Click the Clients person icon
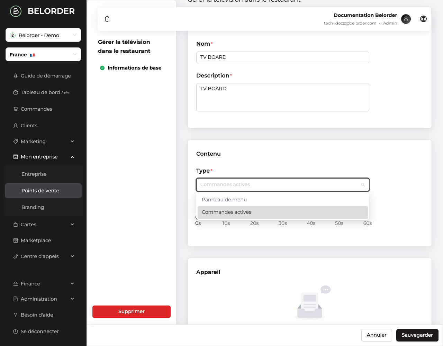The width and height of the screenshot is (443, 346). coord(16,126)
